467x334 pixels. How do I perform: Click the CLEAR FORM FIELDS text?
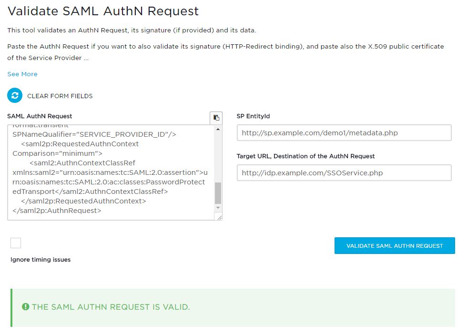click(x=60, y=96)
